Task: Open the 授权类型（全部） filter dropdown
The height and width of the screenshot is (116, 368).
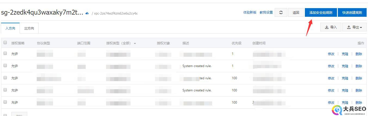Action: [x=121, y=43]
